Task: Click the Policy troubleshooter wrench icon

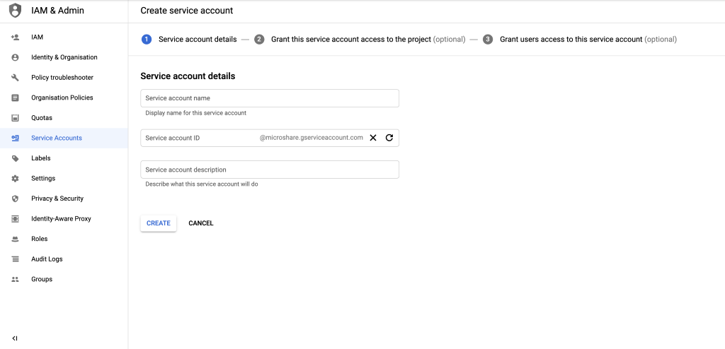Action: 15,78
